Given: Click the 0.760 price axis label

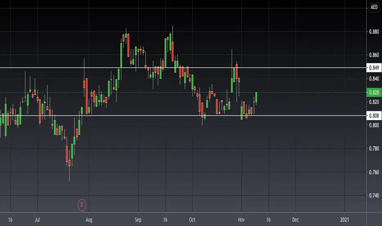Looking at the screenshot, I should point(374,172).
